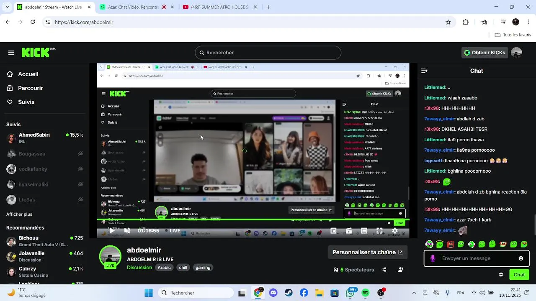Open the Tous les favoris folder
The image size is (536, 301).
513,35
